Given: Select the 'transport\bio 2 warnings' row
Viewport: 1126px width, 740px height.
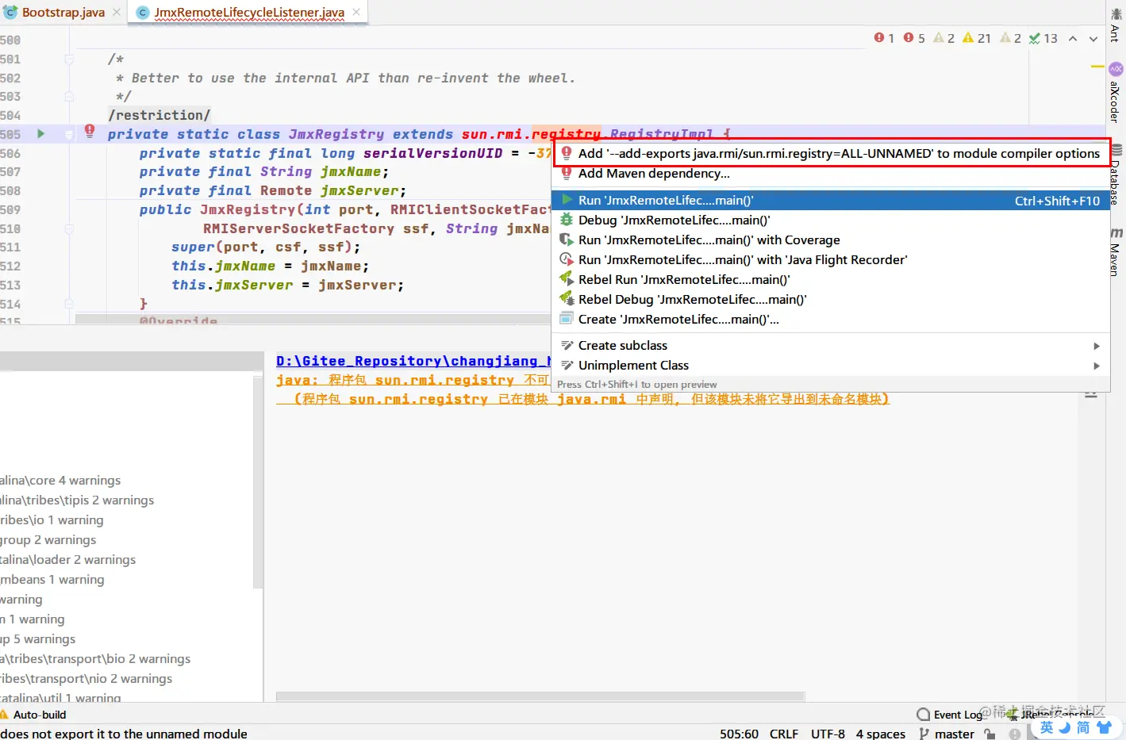Looking at the screenshot, I should pos(95,659).
